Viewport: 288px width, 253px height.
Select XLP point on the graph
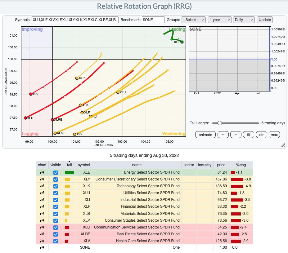77,78
